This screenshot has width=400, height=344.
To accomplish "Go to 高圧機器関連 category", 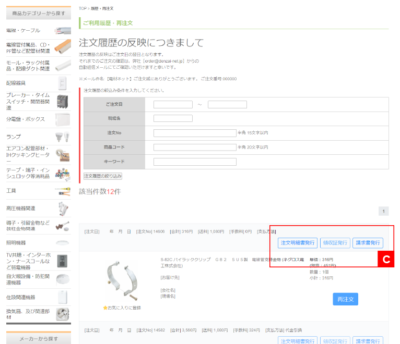I will click(x=21, y=208).
